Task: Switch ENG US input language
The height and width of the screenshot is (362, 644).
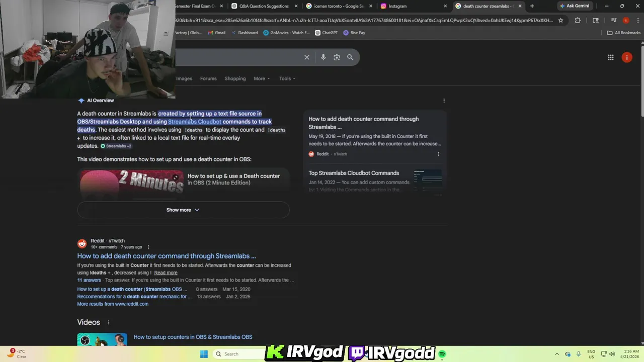Action: [591, 354]
